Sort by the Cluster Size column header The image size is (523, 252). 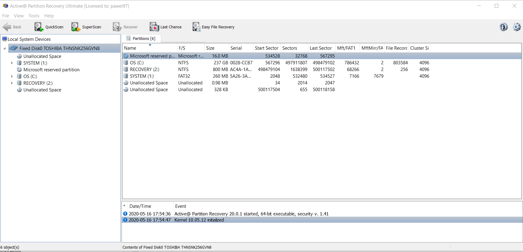click(x=419, y=48)
